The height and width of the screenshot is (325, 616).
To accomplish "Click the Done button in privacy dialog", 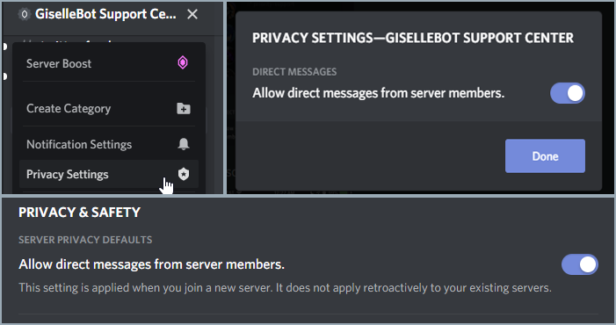I will coord(545,155).
